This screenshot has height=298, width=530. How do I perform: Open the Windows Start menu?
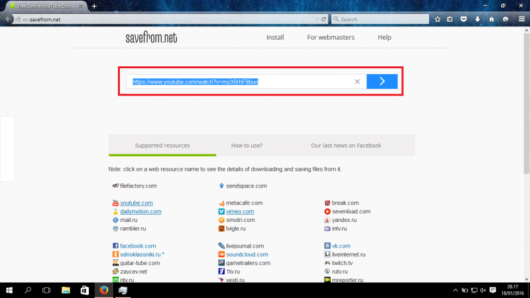[x=9, y=290]
